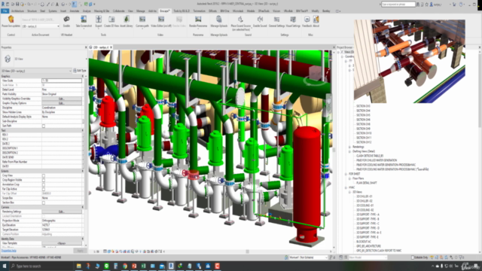
Task: Click the View Template None button
Action: coord(62,243)
